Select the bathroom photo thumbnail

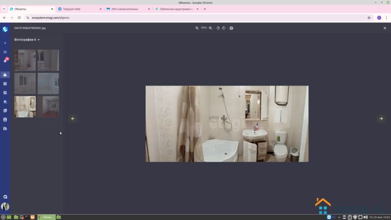pos(25,107)
